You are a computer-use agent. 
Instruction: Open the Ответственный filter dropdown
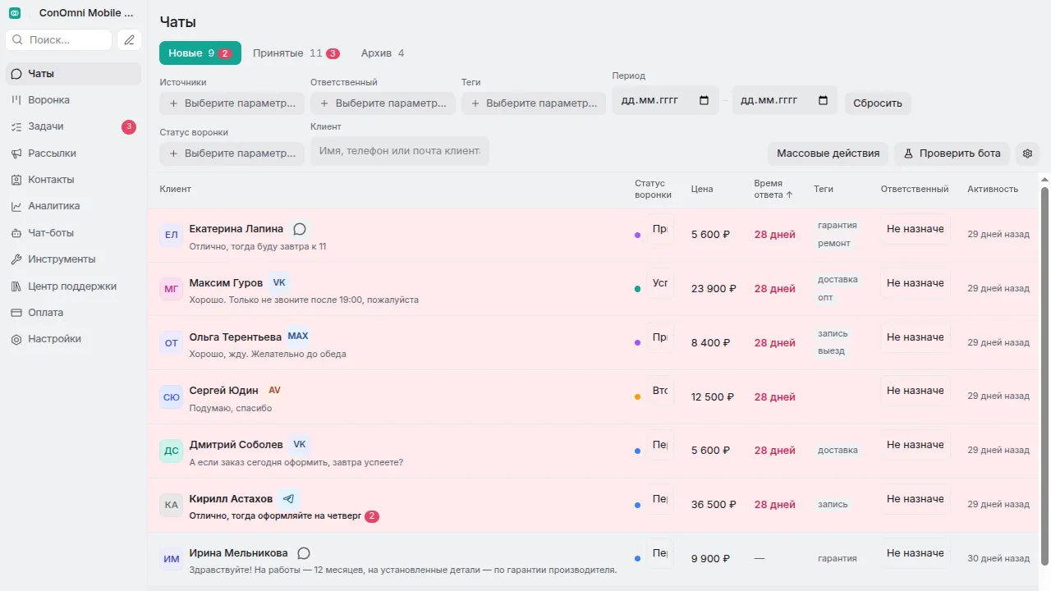383,103
